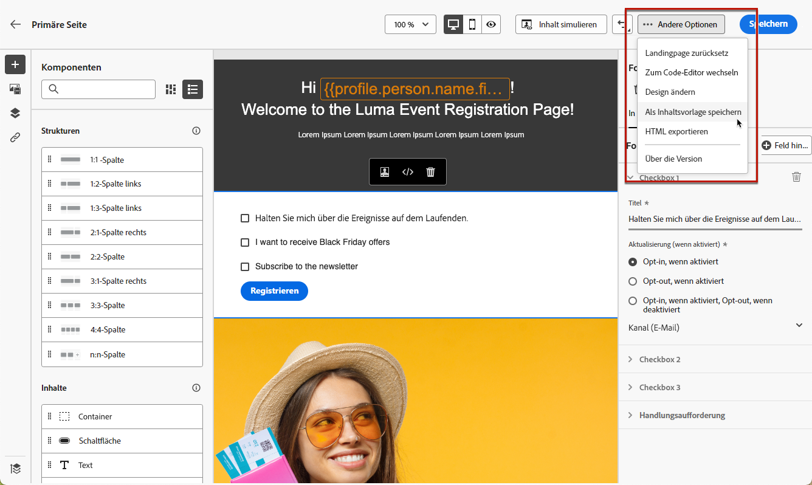The image size is (812, 485).
Task: Select the 1:1-Spalte structure
Action: tap(122, 160)
